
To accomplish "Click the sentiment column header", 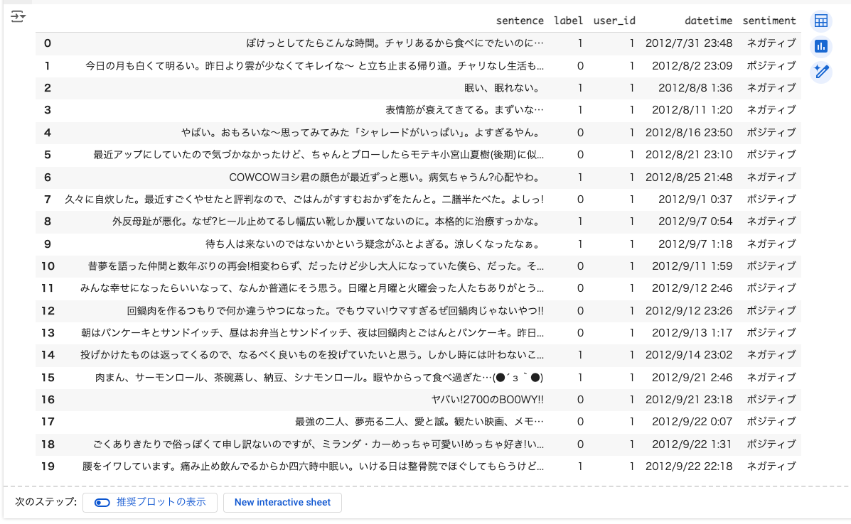I will coord(769,21).
